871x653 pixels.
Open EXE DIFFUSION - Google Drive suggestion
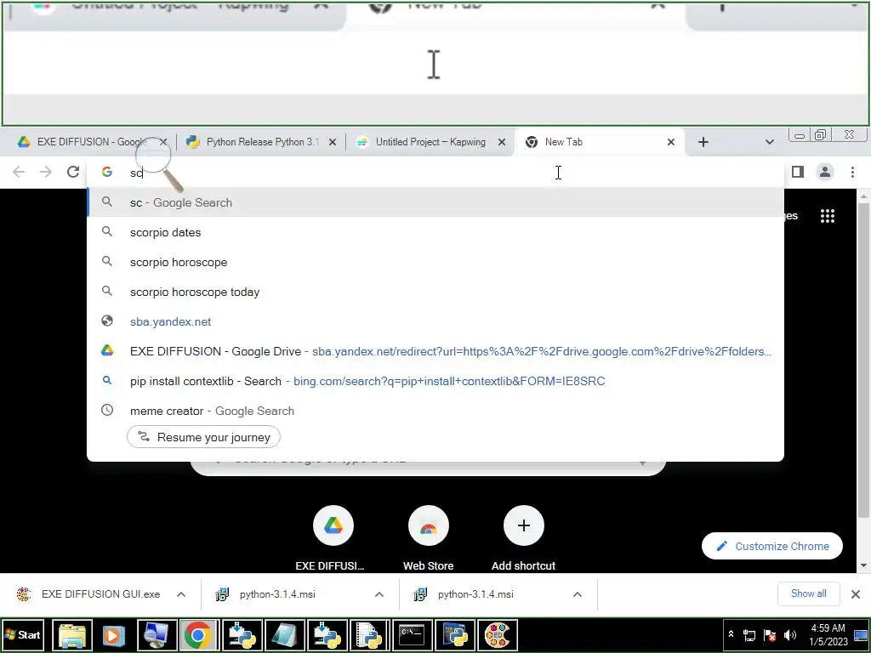(x=435, y=351)
